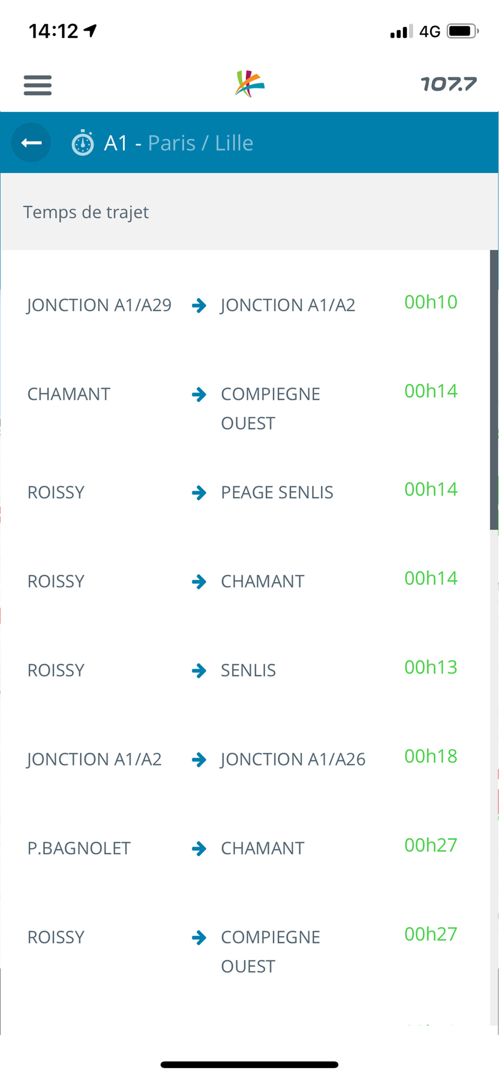The width and height of the screenshot is (499, 1081).
Task: Tap the back arrow button
Action: (x=31, y=143)
